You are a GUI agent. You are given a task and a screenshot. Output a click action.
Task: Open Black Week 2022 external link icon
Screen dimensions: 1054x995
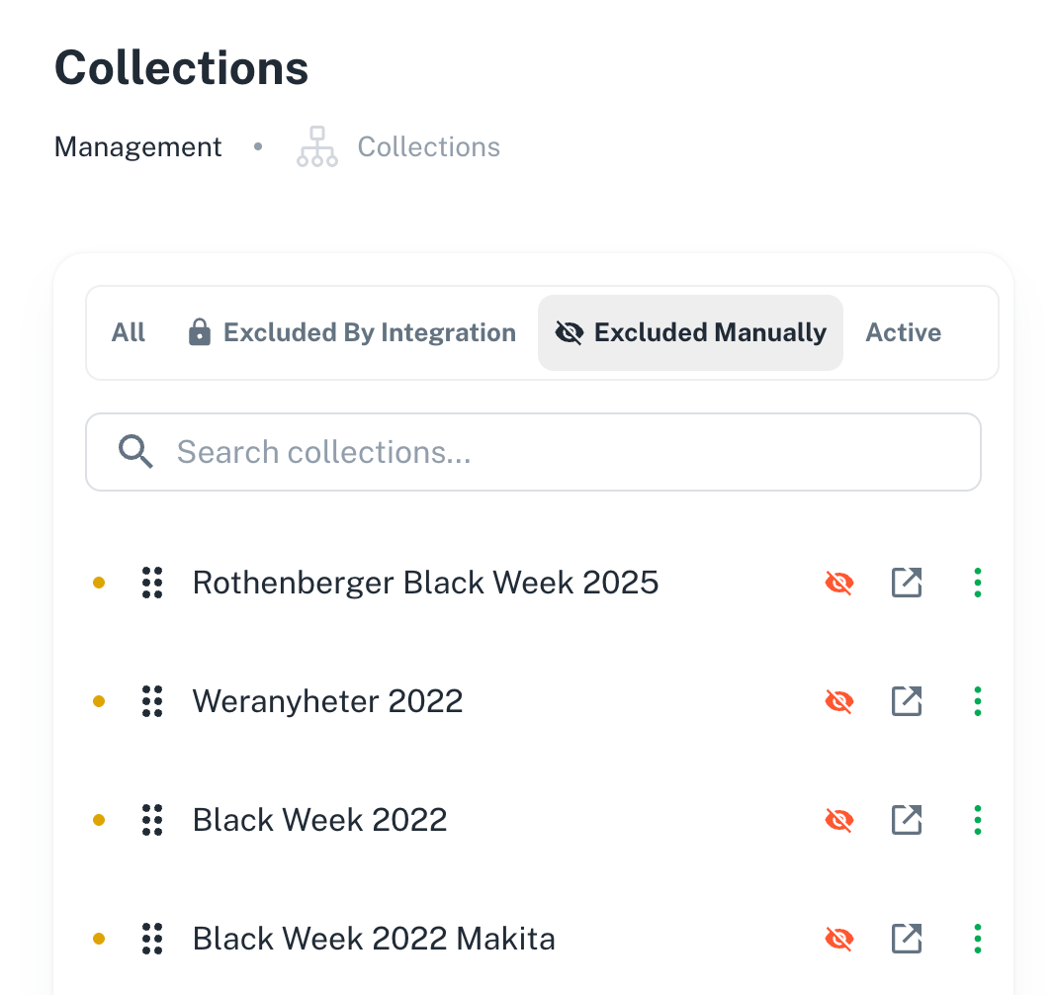pos(906,820)
